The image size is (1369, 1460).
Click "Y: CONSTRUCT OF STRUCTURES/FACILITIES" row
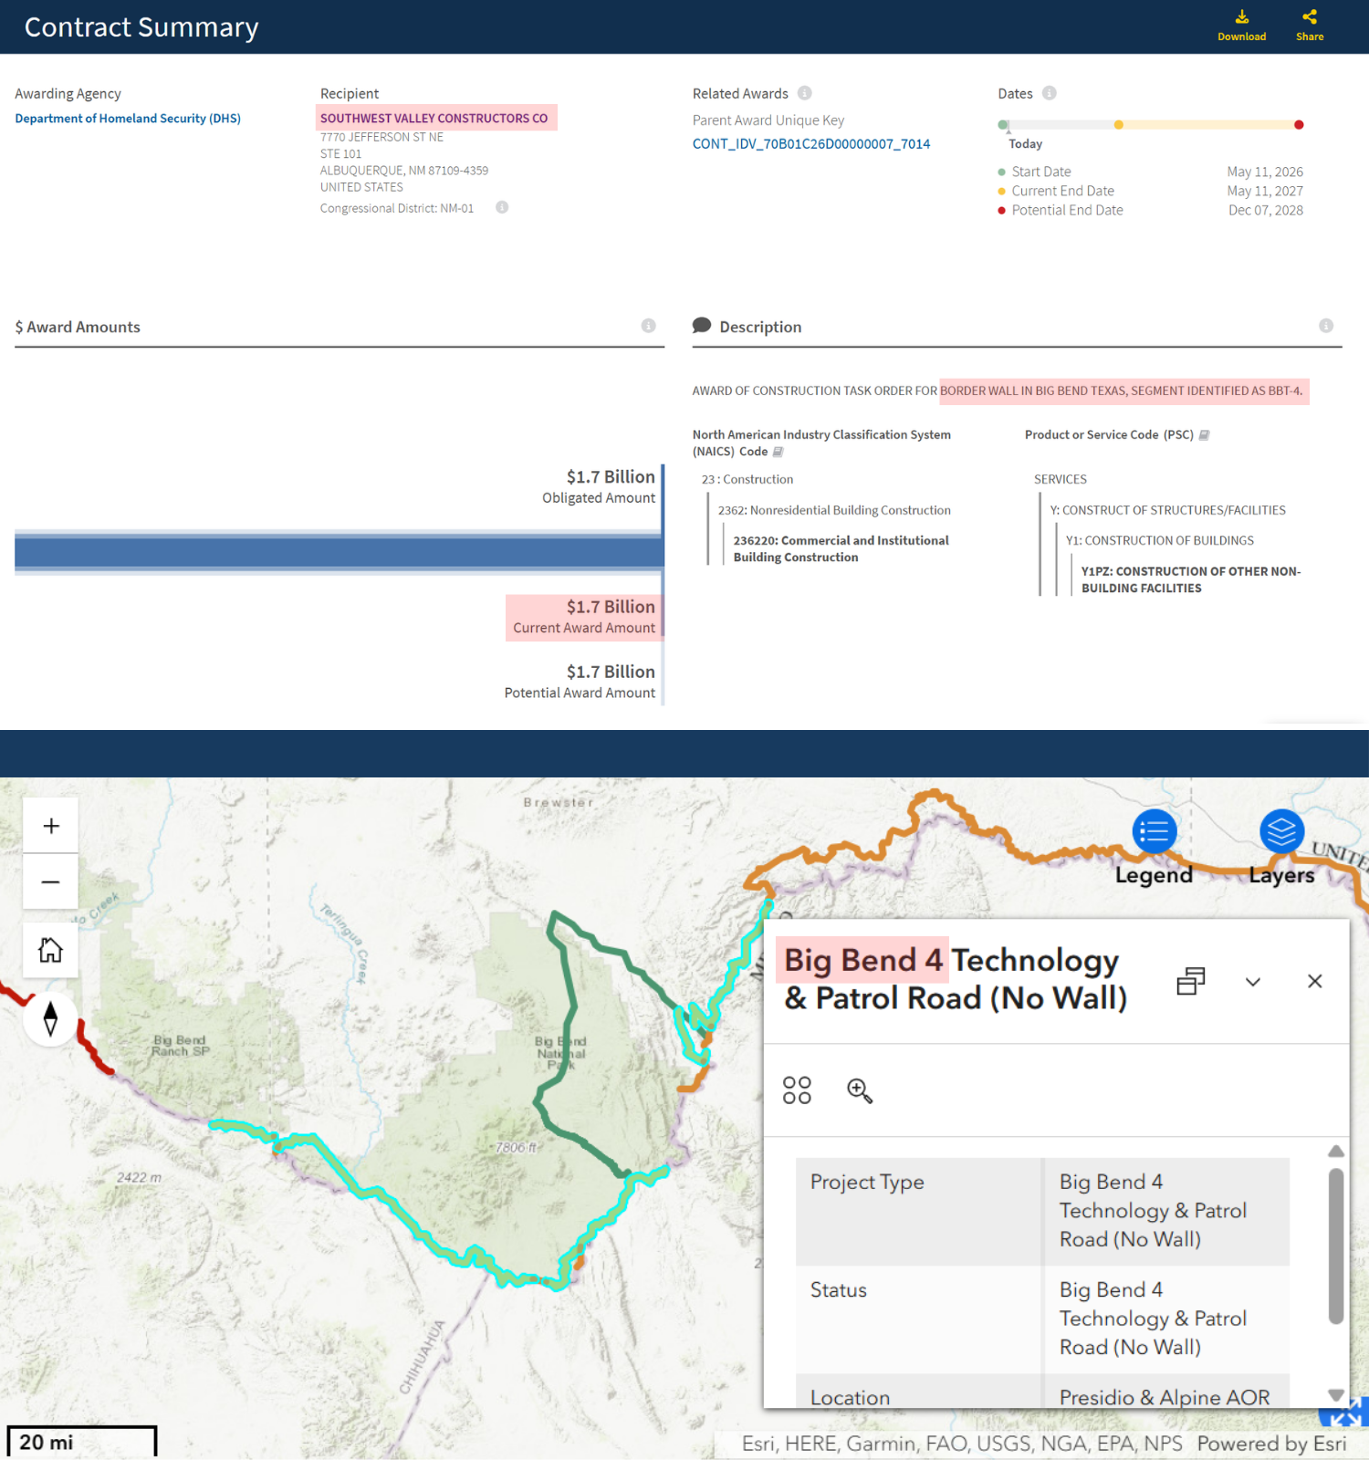pyautogui.click(x=1167, y=510)
